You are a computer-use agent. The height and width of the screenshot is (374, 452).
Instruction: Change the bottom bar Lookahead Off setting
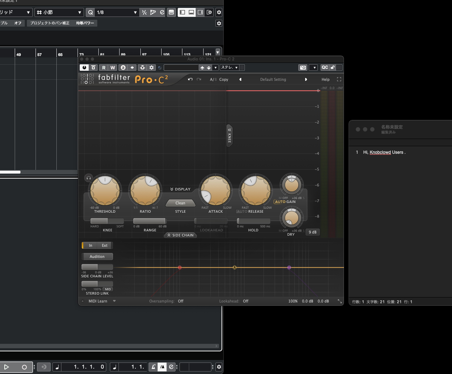click(x=246, y=301)
